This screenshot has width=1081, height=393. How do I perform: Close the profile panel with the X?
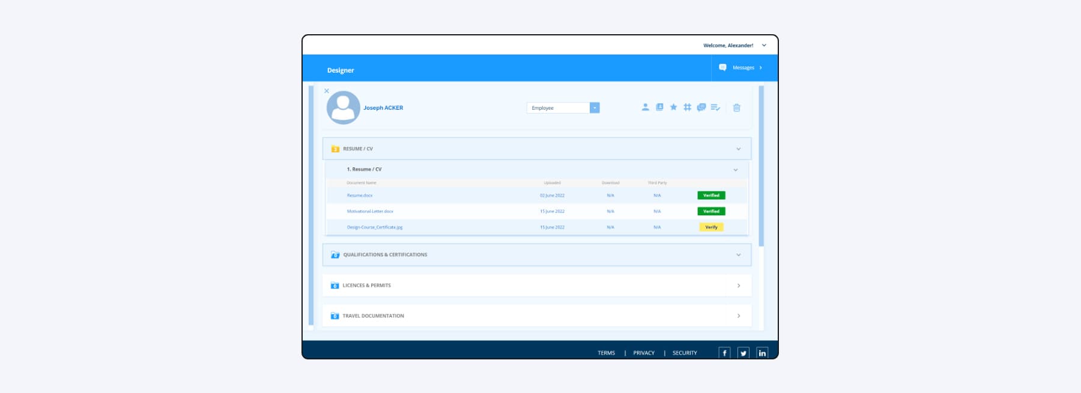click(x=327, y=91)
